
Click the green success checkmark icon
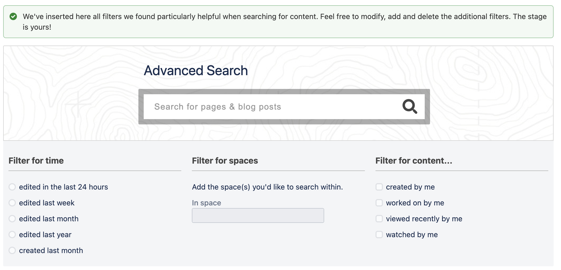(13, 17)
